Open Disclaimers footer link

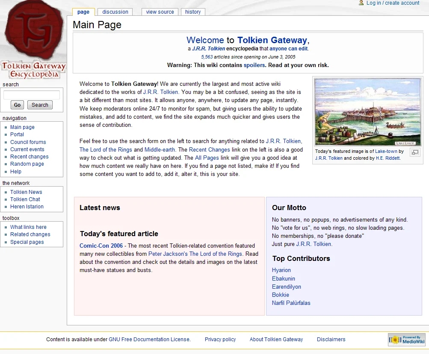331,339
